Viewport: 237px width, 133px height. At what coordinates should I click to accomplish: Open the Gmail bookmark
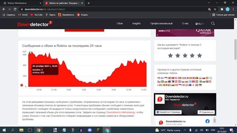(23, 15)
